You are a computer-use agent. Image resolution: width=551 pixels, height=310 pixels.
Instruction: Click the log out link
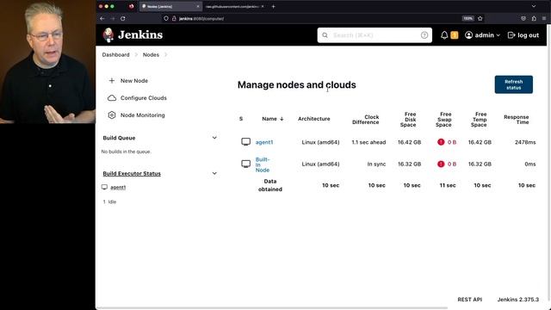pyautogui.click(x=523, y=35)
